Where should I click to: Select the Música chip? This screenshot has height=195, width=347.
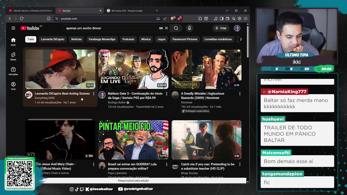coord(146,39)
